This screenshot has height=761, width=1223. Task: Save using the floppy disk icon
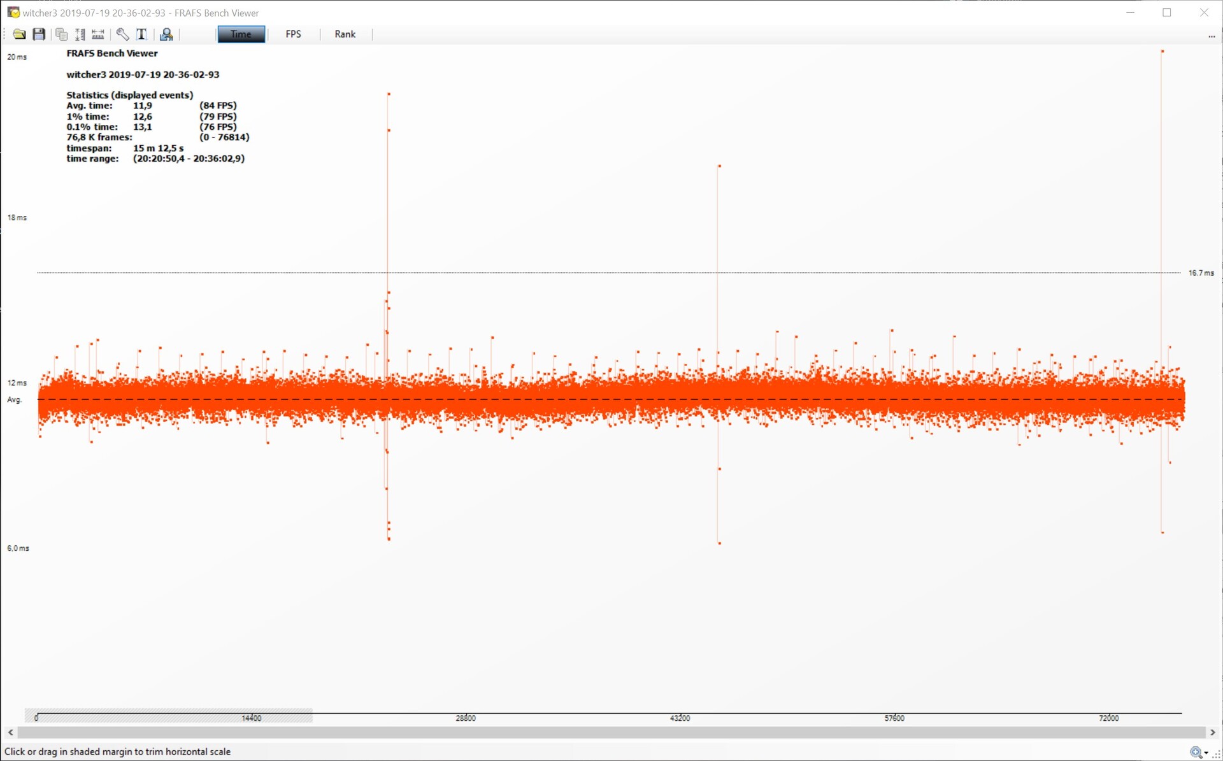[x=39, y=34]
